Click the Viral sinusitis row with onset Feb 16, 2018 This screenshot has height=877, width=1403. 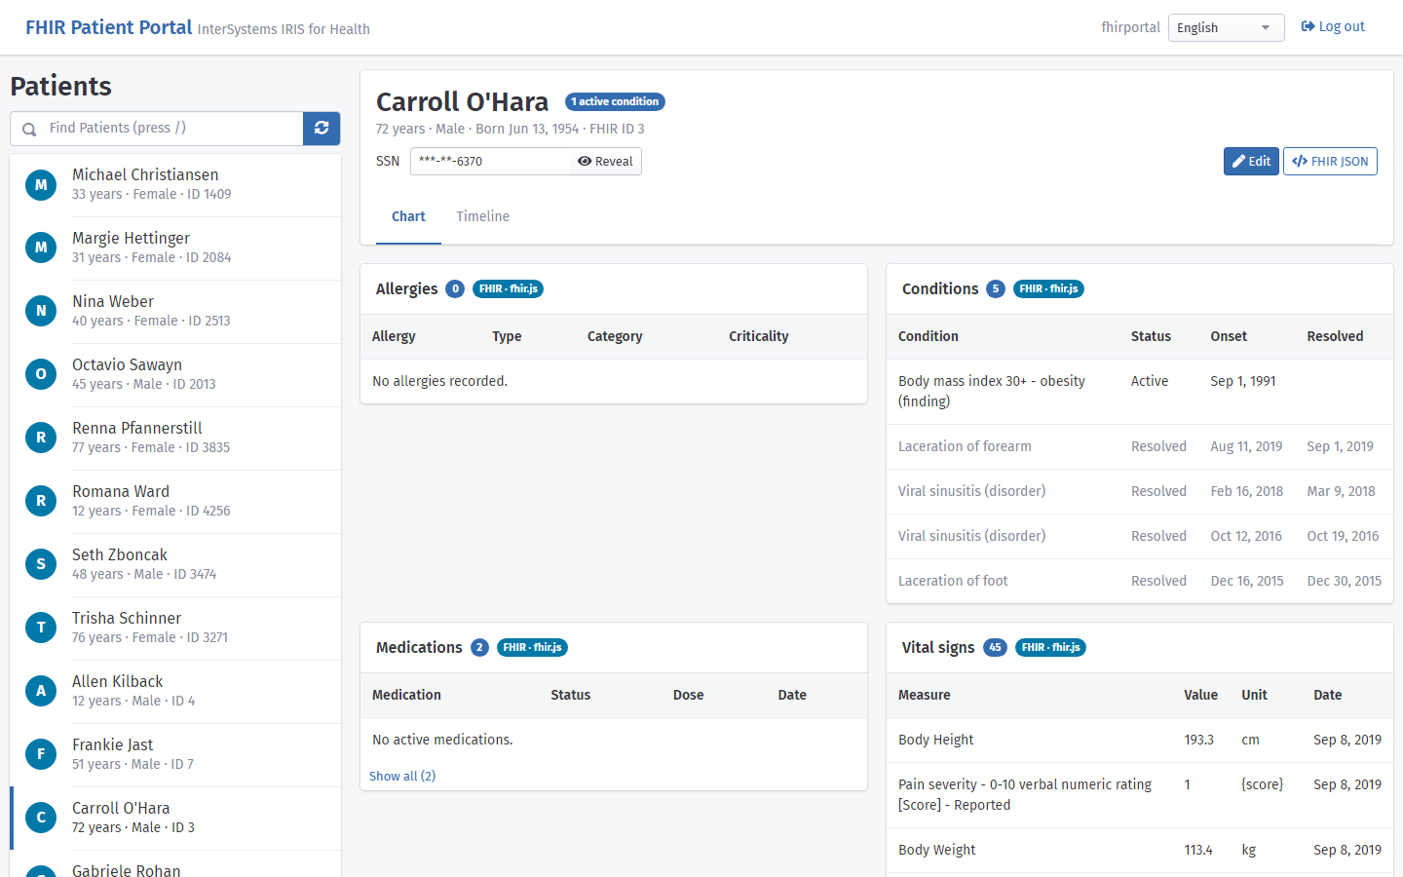point(1140,491)
